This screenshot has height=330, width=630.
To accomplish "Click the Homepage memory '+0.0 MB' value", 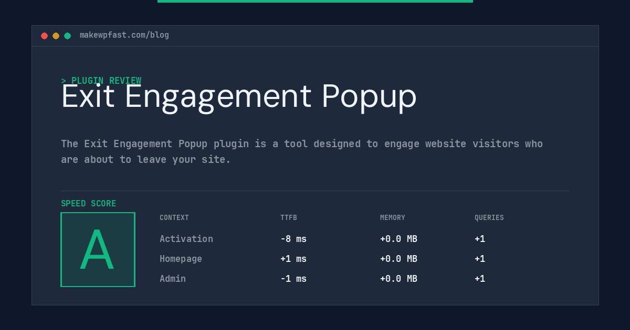I will point(398,259).
